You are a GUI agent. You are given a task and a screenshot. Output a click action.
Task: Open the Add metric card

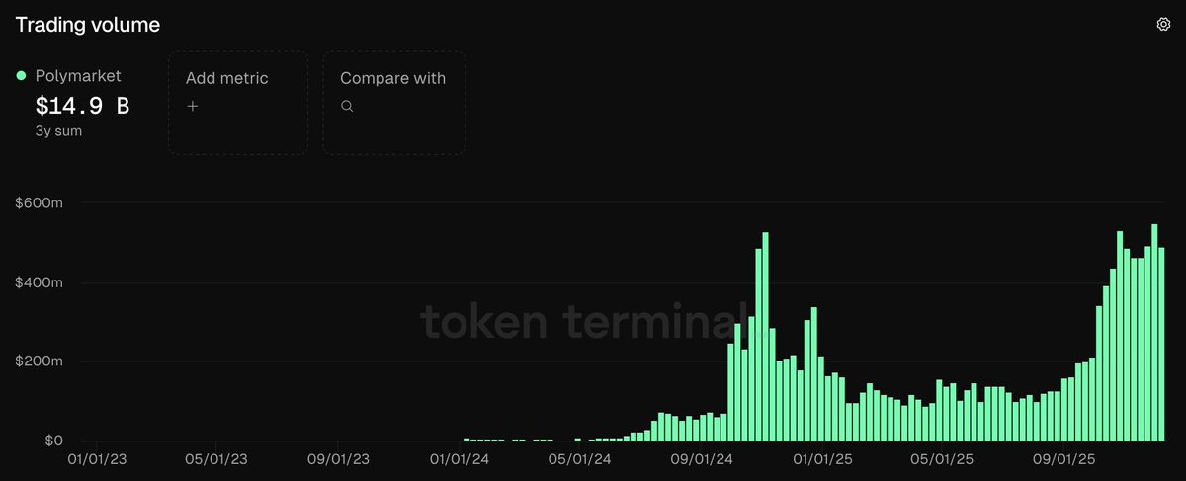pos(237,103)
